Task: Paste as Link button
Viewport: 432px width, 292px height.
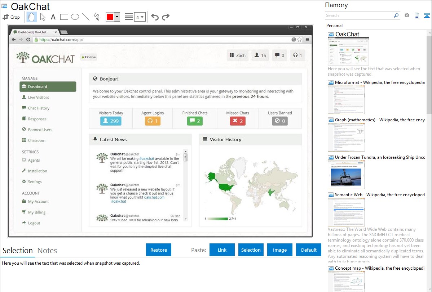Action: pyautogui.click(x=222, y=250)
